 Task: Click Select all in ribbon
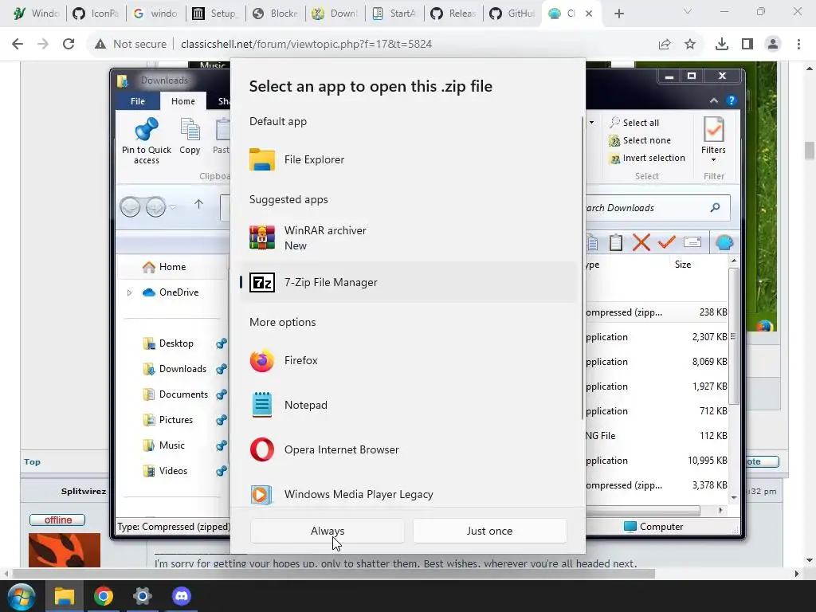click(x=634, y=122)
